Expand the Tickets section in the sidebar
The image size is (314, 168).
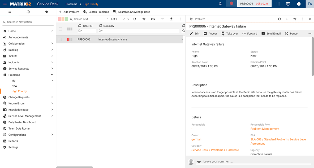(52, 56)
